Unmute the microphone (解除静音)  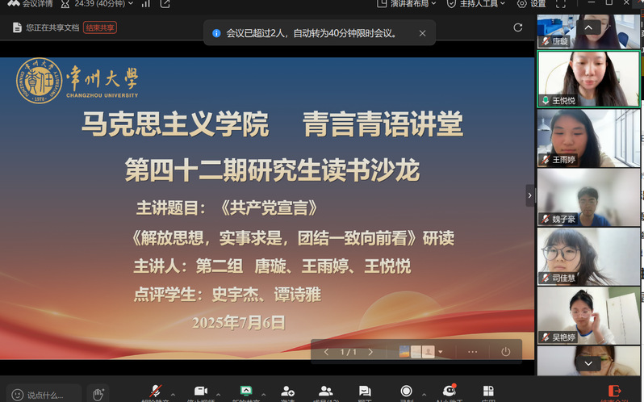pyautogui.click(x=155, y=392)
